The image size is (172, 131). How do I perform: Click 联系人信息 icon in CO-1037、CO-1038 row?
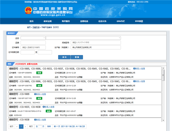click(x=48, y=107)
